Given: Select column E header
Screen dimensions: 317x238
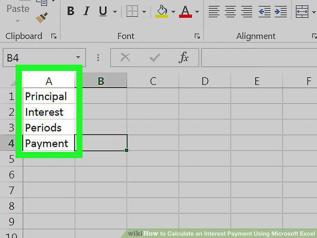Looking at the screenshot, I should (x=257, y=81).
